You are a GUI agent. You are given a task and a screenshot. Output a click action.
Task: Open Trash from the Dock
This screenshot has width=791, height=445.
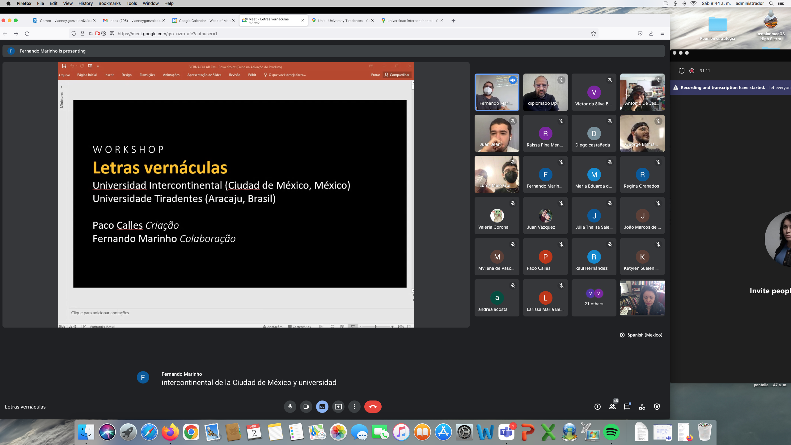[x=705, y=432]
